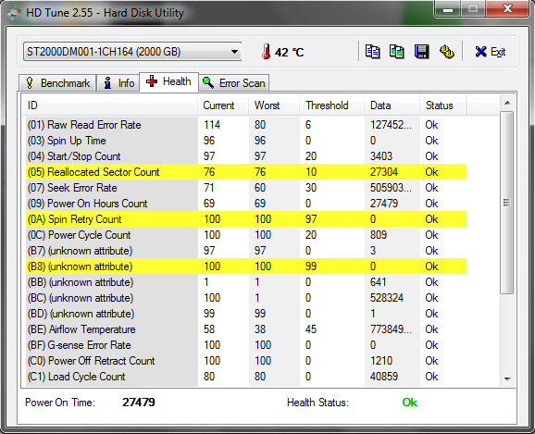Open the options gear icon
Screen dimensions: 535x434
click(447, 52)
